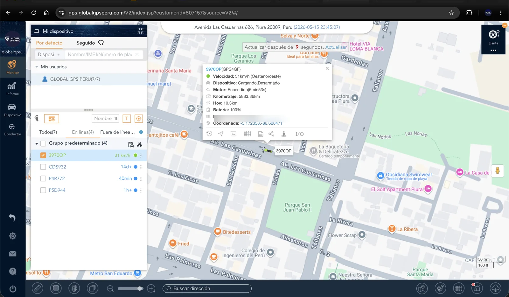
Task: Open options menu for P5D944 row
Action: [x=141, y=190]
